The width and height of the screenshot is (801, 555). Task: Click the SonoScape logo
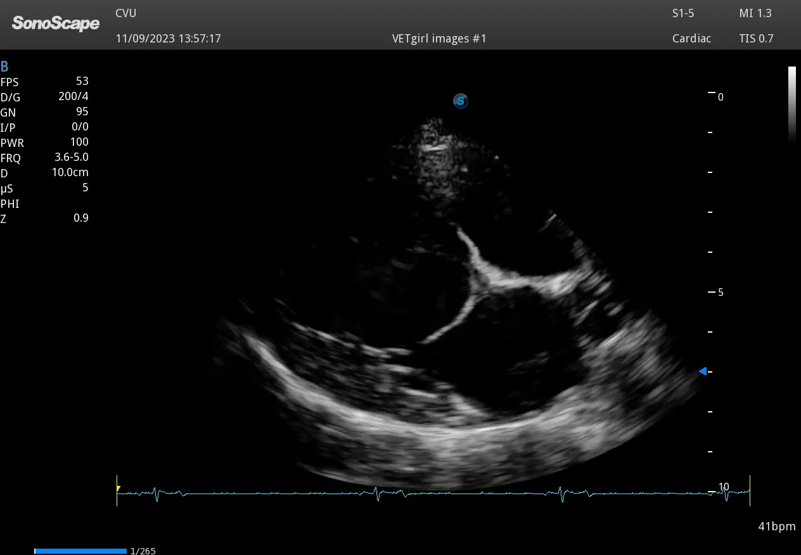[56, 24]
